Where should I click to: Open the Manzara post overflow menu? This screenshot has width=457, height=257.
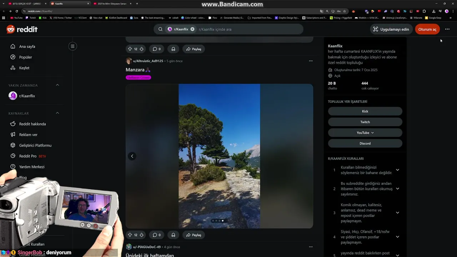pyautogui.click(x=311, y=61)
